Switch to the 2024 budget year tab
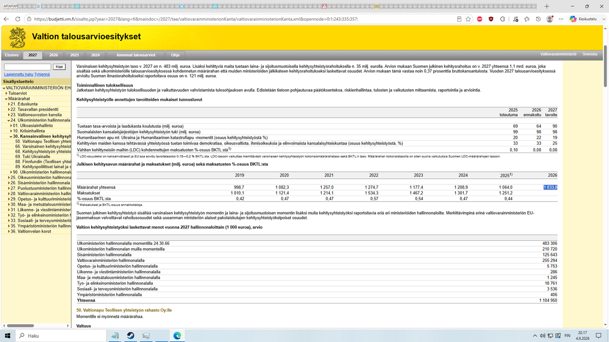The width and height of the screenshot is (609, 342). tap(95, 54)
